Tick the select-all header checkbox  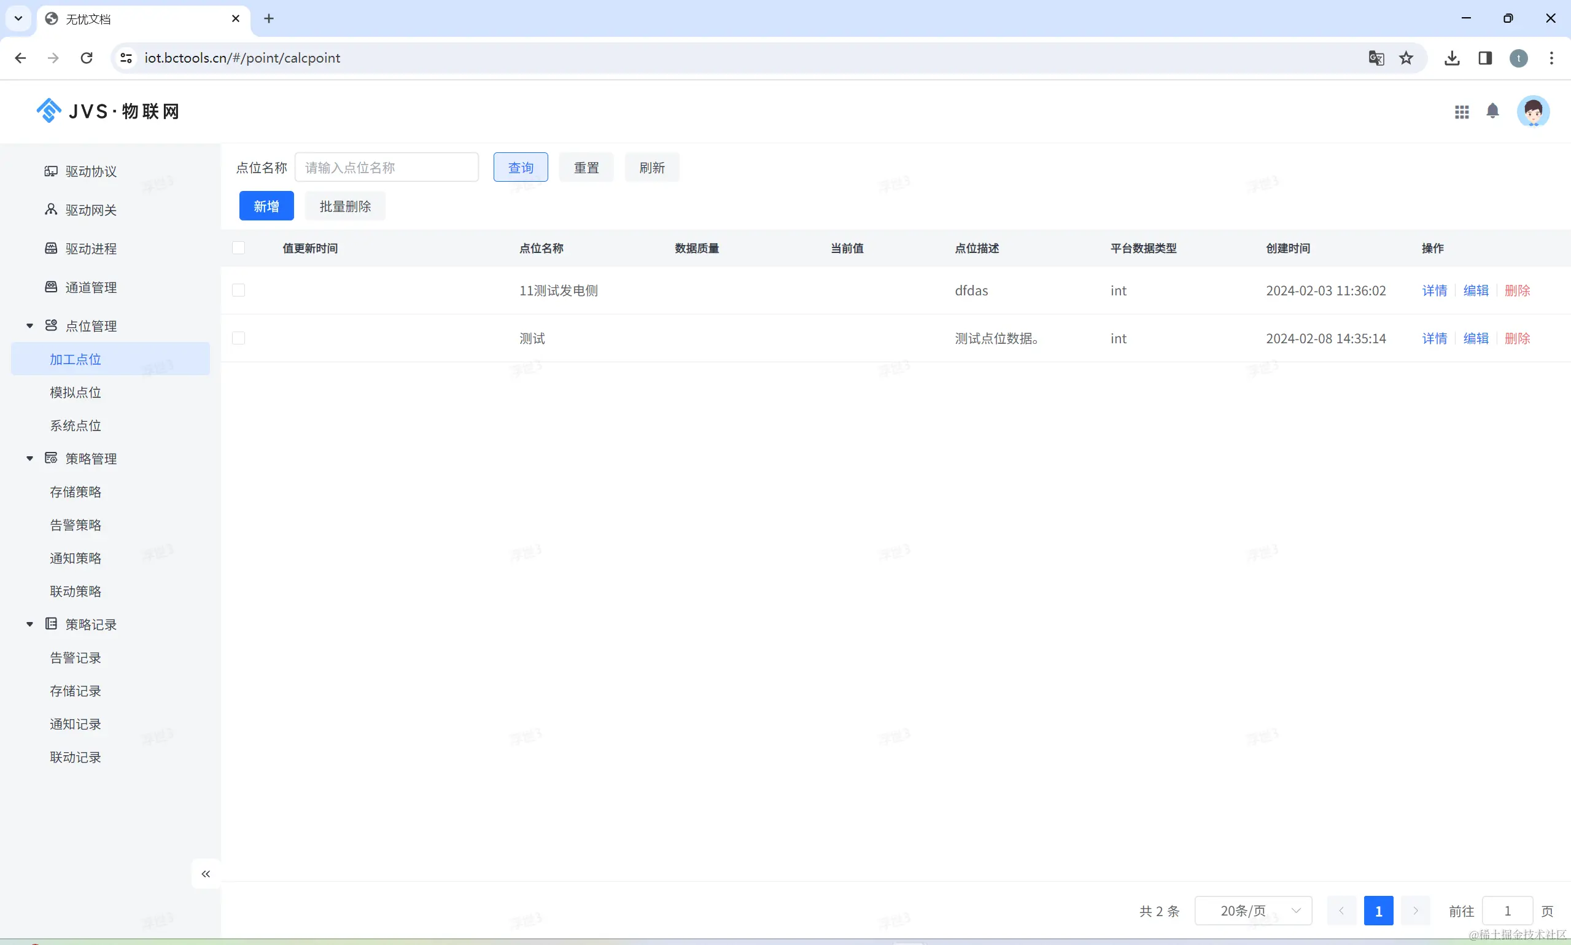(x=239, y=247)
